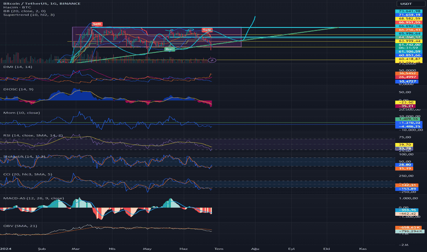This screenshot has width=427, height=252.
Task: Select the Stokastik indicator legend
Action: point(24,156)
